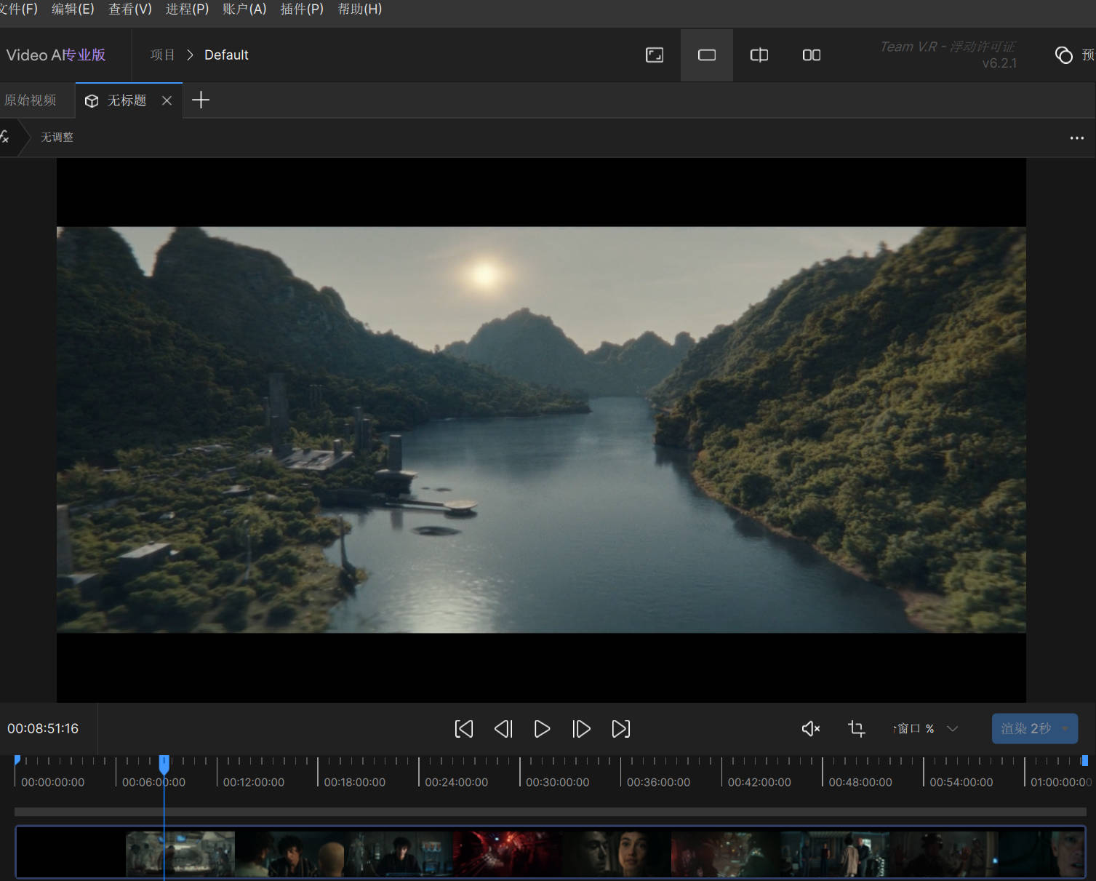Click the 项目 breadcrumb link
The width and height of the screenshot is (1096, 881).
162,55
